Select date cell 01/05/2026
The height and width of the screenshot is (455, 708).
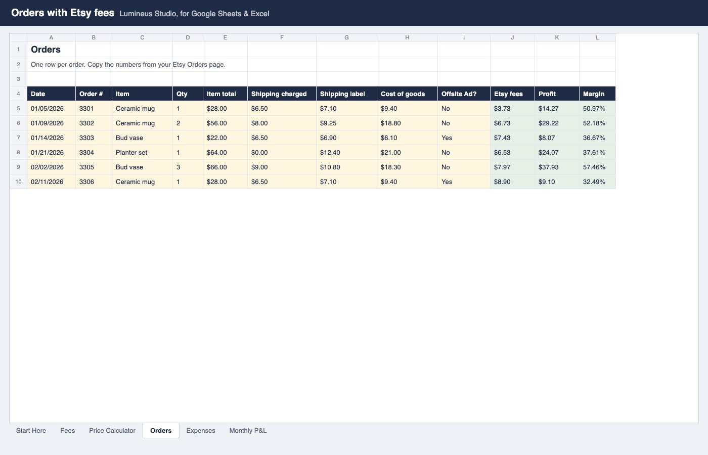[x=51, y=109]
